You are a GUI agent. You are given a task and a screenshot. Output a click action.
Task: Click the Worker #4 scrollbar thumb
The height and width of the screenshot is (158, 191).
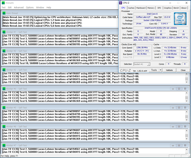point(187,98)
